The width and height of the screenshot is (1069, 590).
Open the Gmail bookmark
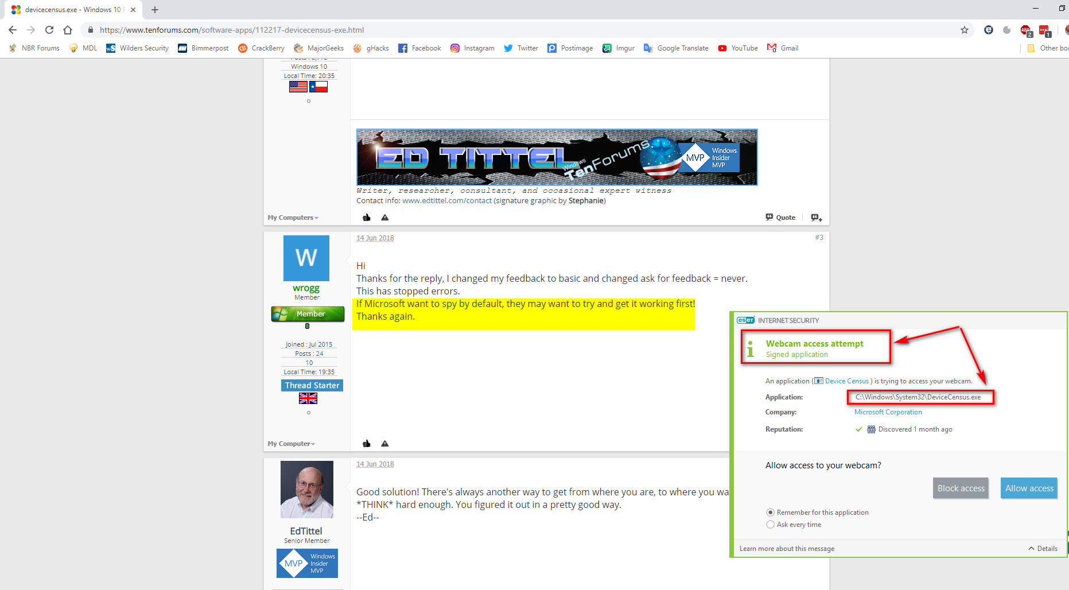(x=783, y=48)
